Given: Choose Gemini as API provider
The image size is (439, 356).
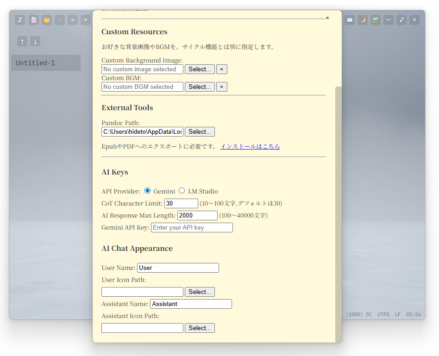Looking at the screenshot, I should click(x=148, y=191).
